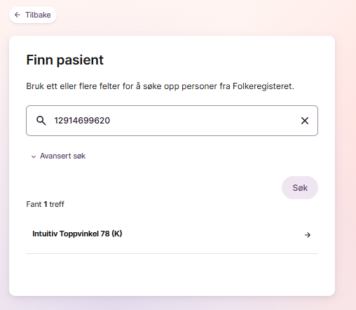Click the bold 1 in Fant 1 treff
The image size is (356, 310).
click(46, 204)
